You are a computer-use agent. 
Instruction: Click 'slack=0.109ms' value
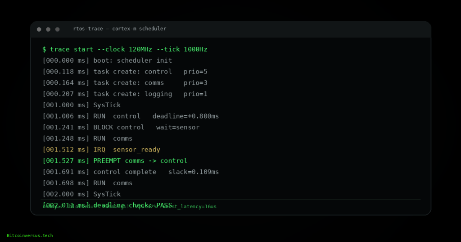pyautogui.click(x=194, y=172)
